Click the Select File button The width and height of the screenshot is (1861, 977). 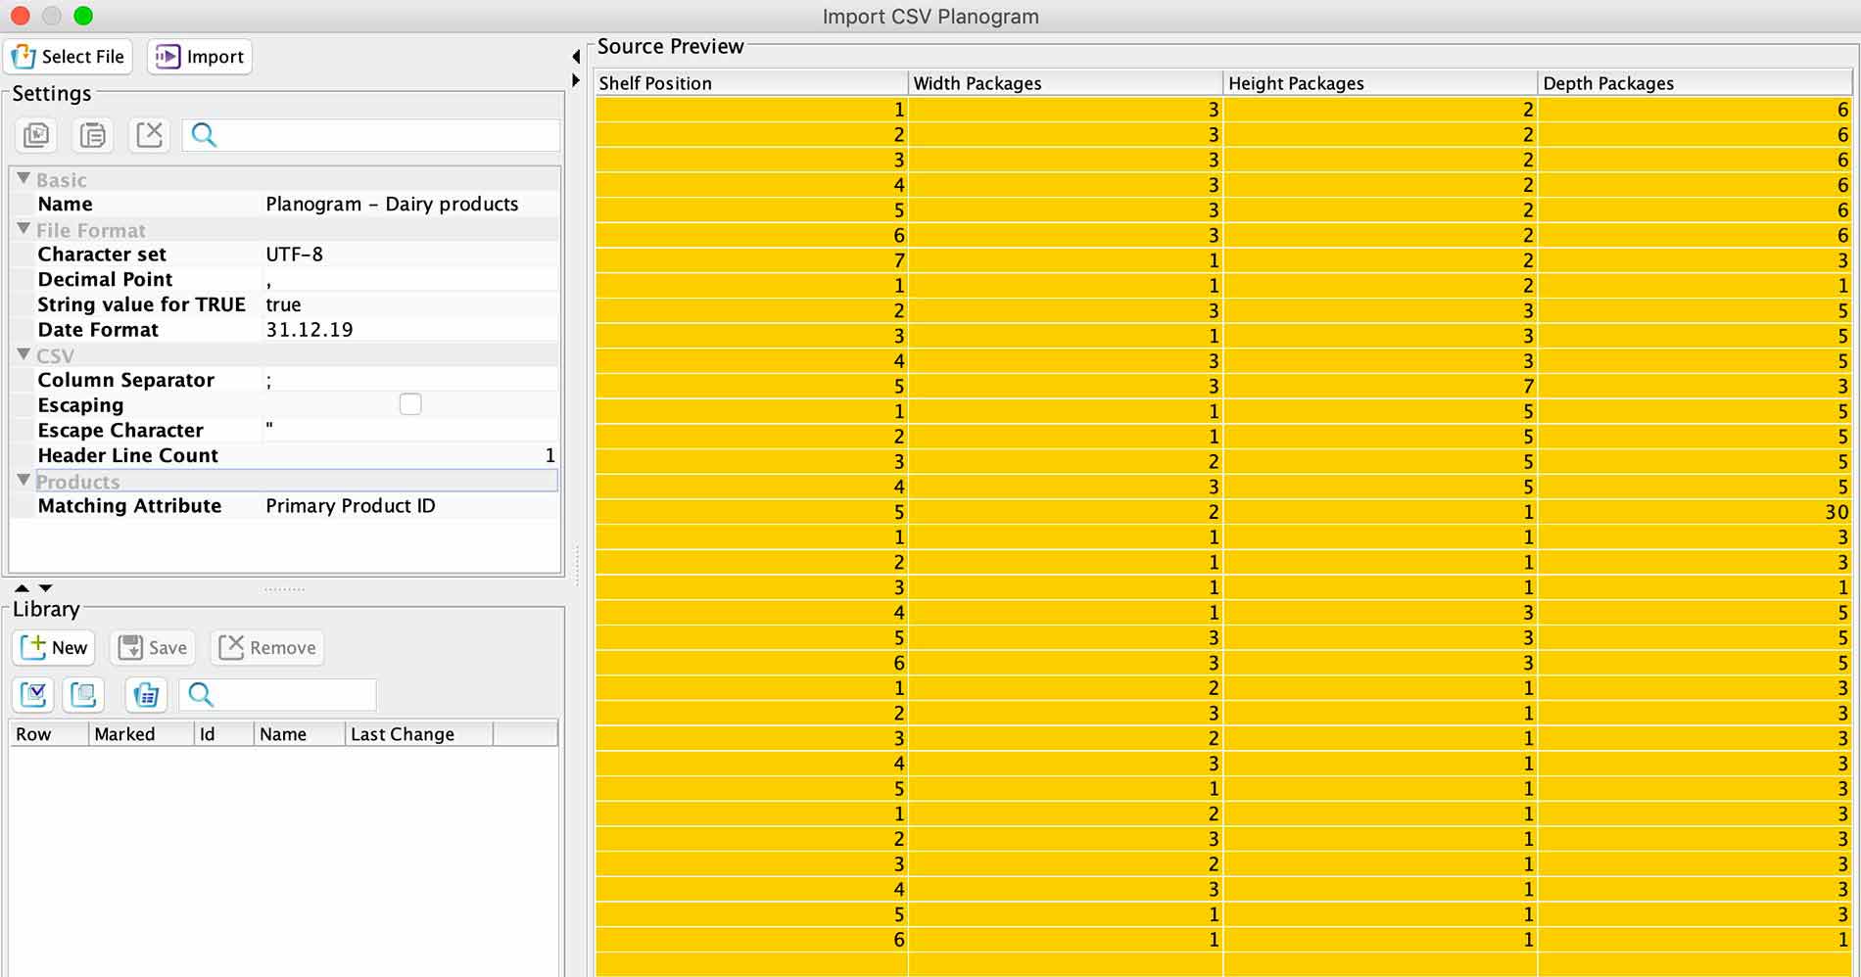click(x=69, y=57)
